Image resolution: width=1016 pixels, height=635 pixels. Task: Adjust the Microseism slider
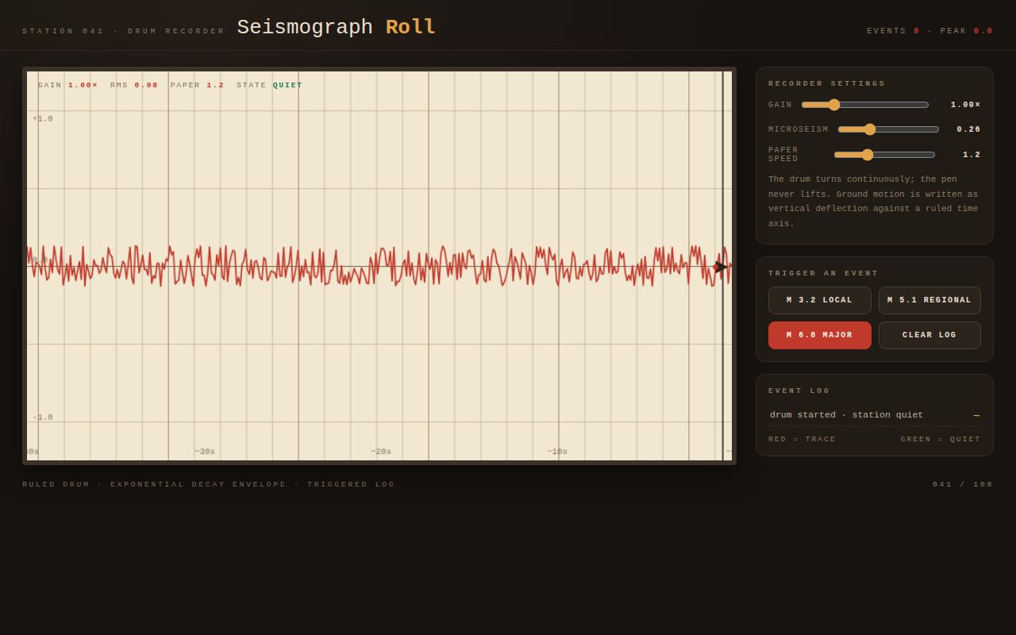pos(888,129)
